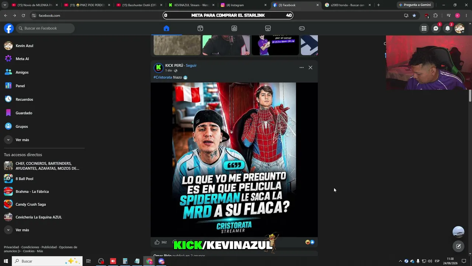Open the Privacidad footer link
The width and height of the screenshot is (472, 266).
[11, 247]
